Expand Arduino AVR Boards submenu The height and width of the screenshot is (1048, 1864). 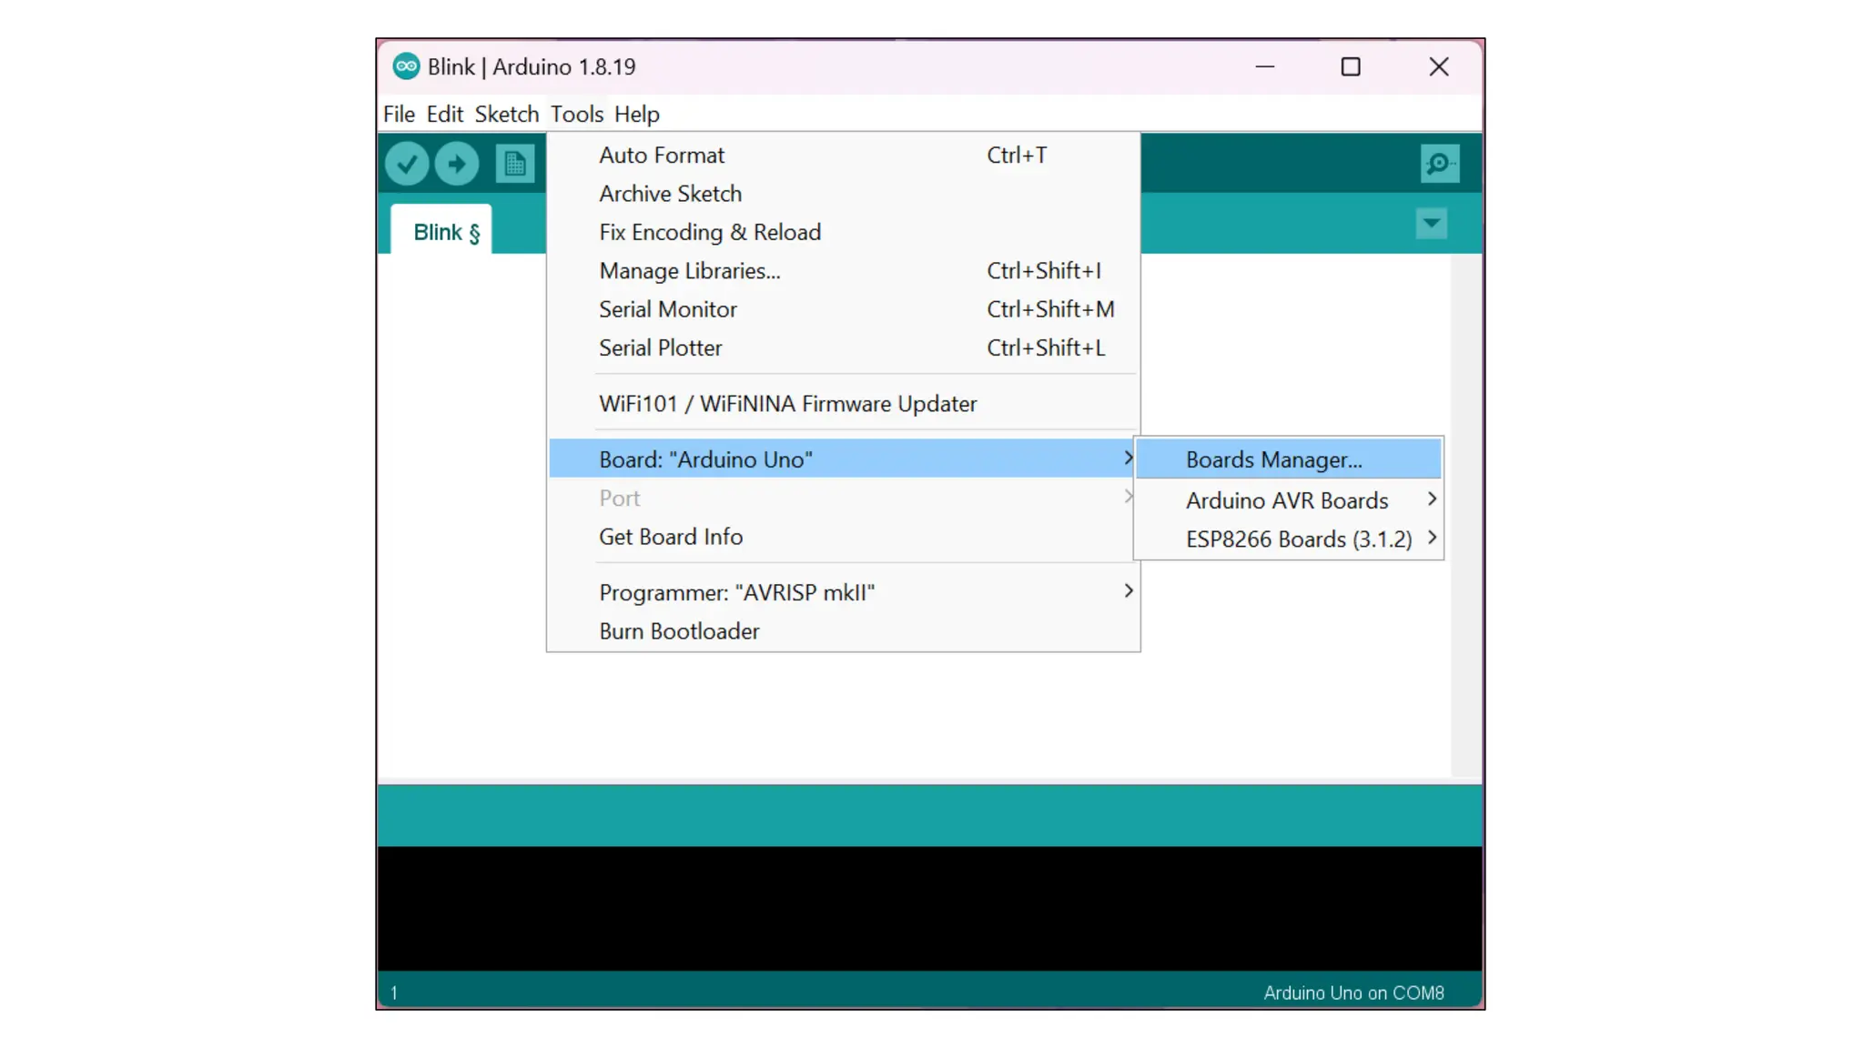1288,500
